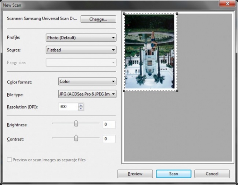This screenshot has height=185, width=238.
Task: Click the Brightness slider handle
Action: coord(76,123)
